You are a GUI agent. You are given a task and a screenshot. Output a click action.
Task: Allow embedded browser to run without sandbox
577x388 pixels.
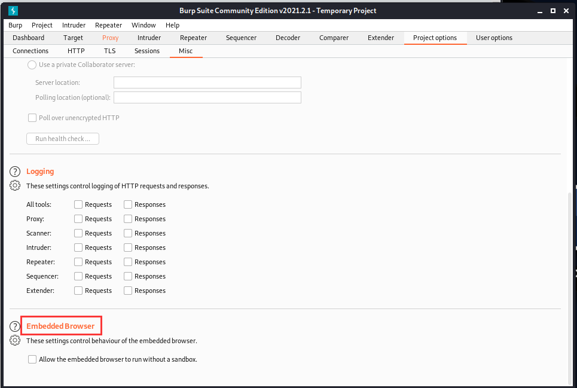(32, 359)
